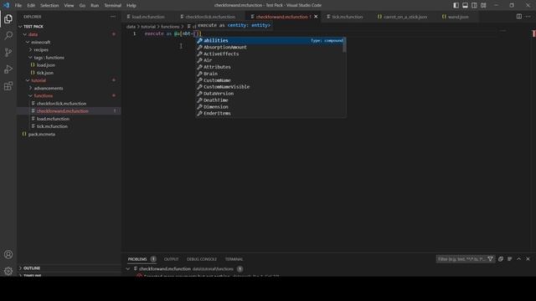Close the checkforwand.mcfunction tab
Image resolution: width=536 pixels, height=301 pixels.
(316, 17)
